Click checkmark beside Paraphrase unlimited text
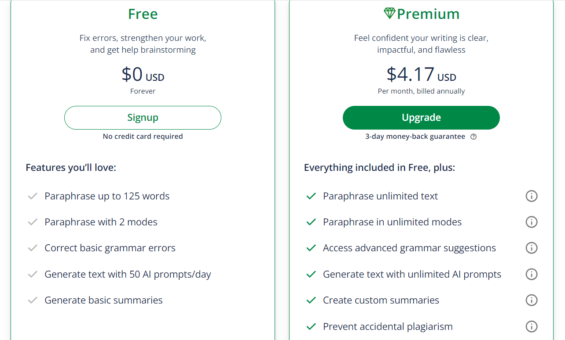The width and height of the screenshot is (565, 340). (x=311, y=196)
